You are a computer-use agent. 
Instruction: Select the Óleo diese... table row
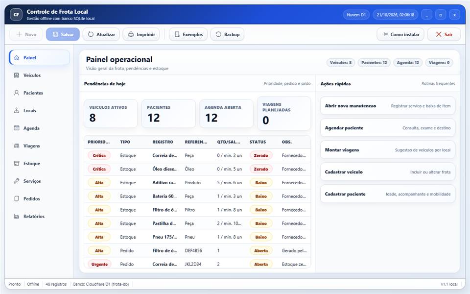click(197, 169)
